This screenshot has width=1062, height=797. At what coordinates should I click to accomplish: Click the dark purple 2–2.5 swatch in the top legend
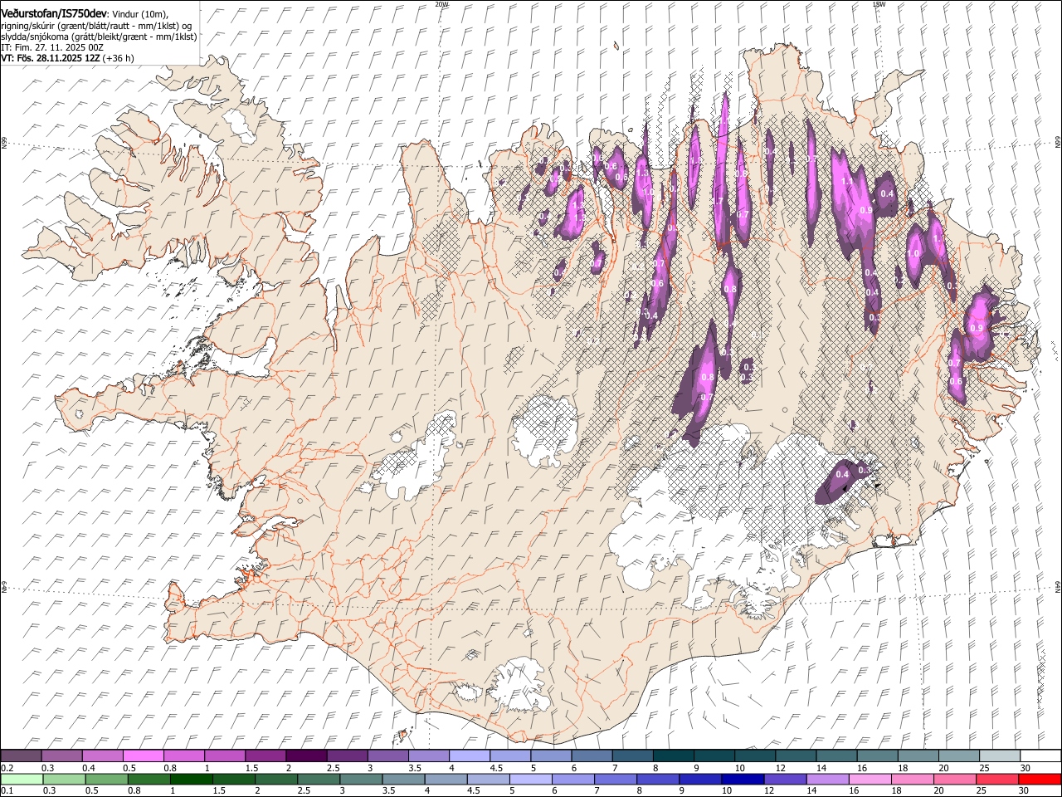pyautogui.click(x=306, y=755)
